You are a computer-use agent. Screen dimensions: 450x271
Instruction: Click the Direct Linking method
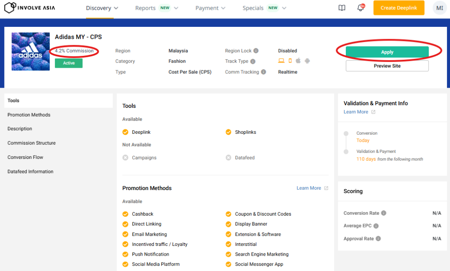(147, 224)
